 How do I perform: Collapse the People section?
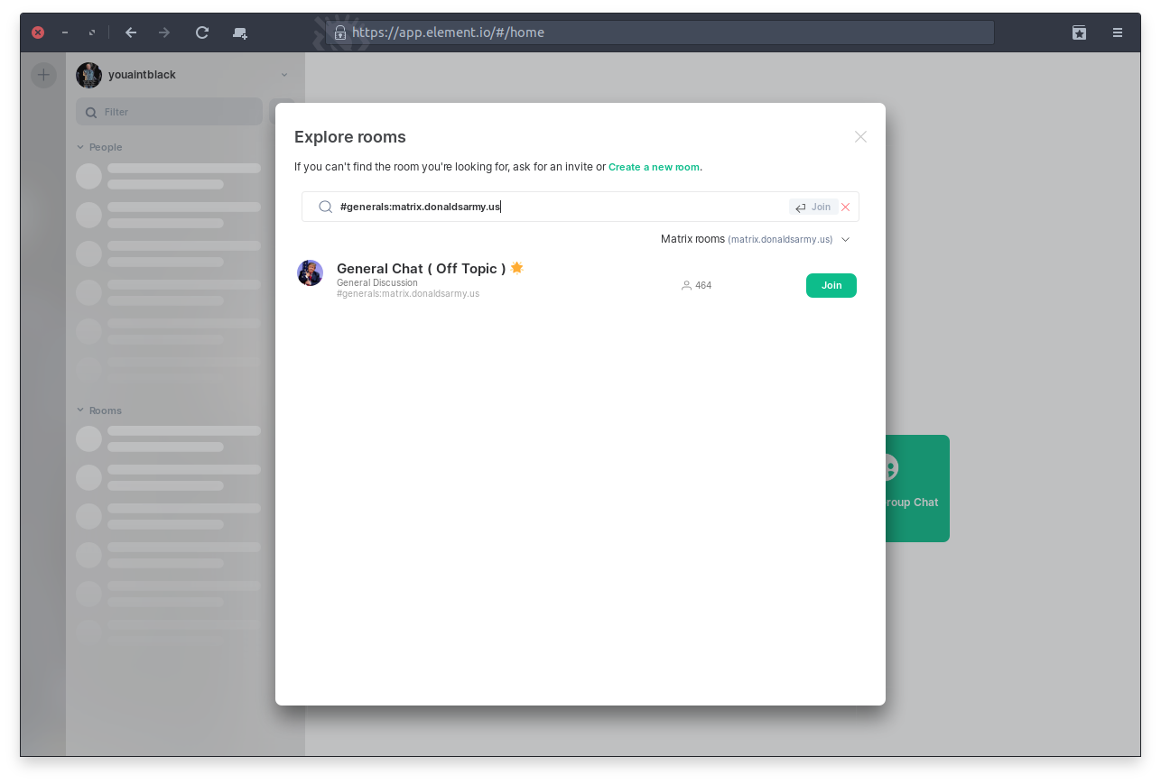(x=99, y=147)
